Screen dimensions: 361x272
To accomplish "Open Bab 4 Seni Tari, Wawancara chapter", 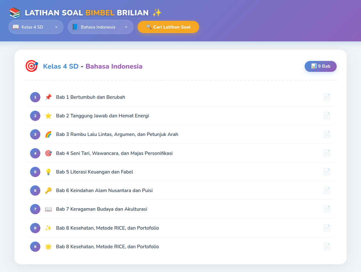I will [180, 153].
